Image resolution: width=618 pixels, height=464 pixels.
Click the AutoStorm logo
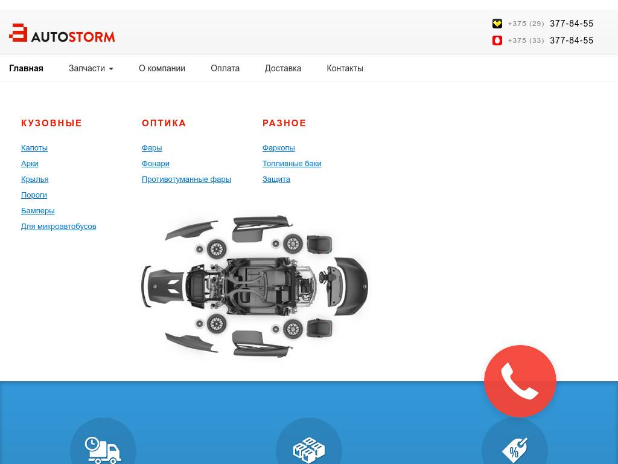tap(62, 34)
